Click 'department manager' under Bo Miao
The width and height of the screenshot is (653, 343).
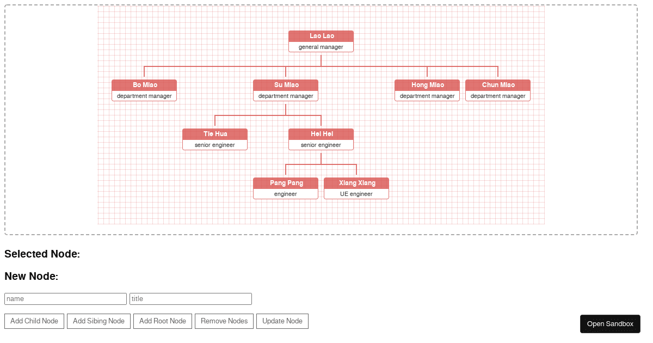(x=144, y=96)
